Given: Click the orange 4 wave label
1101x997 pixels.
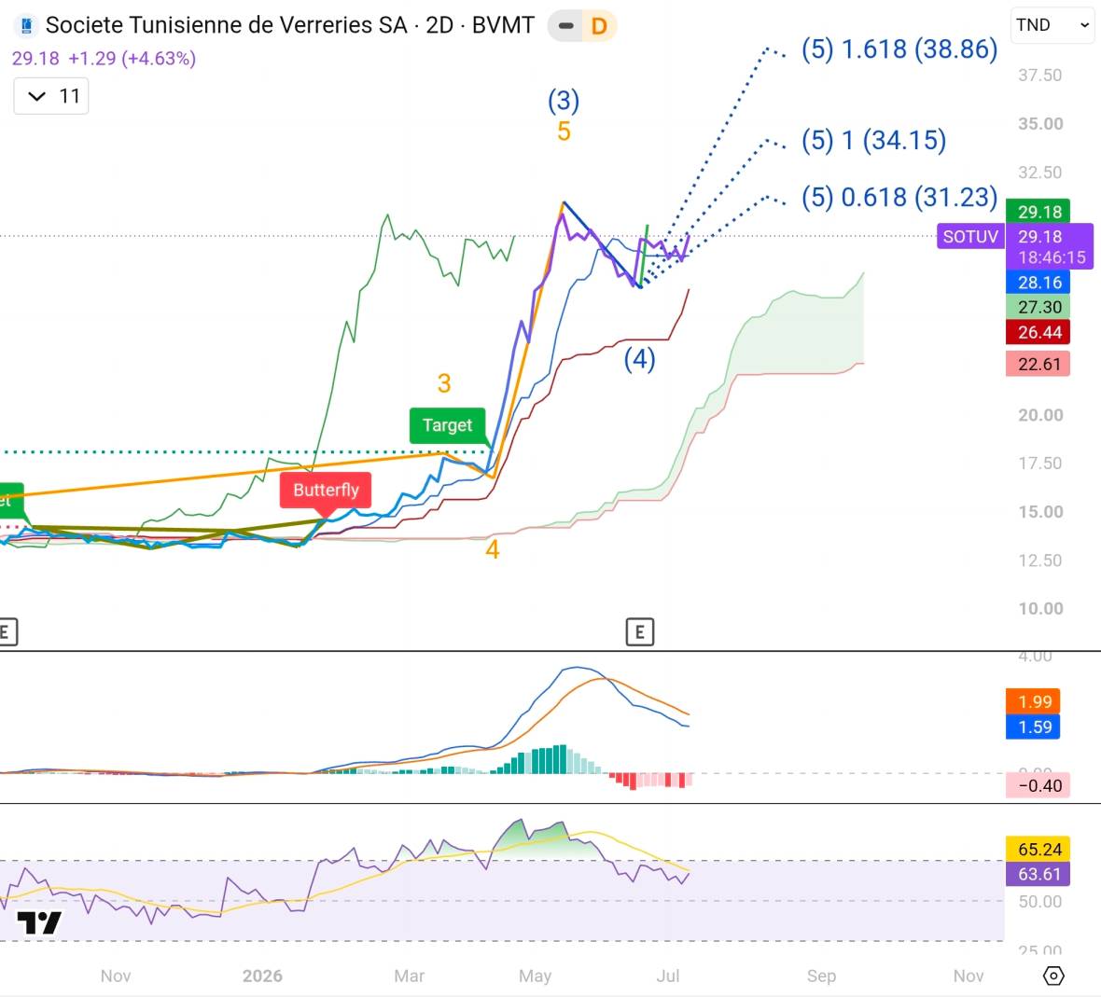Looking at the screenshot, I should coord(493,549).
